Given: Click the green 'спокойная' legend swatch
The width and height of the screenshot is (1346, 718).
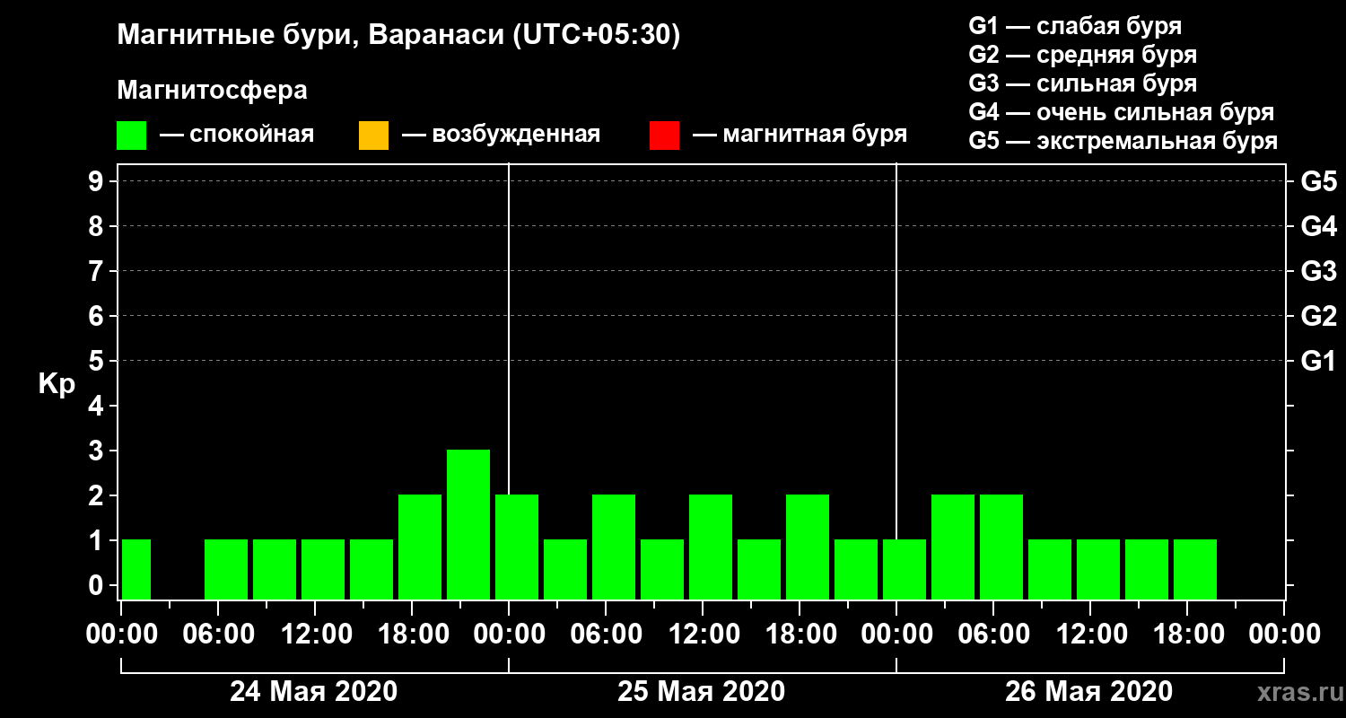Looking at the screenshot, I should click(x=132, y=136).
